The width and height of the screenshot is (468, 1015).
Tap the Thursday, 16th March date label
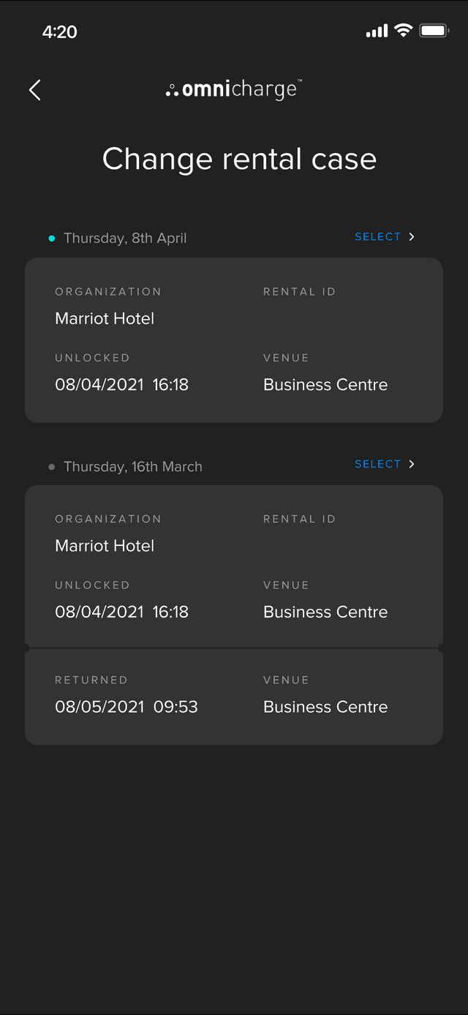(132, 467)
